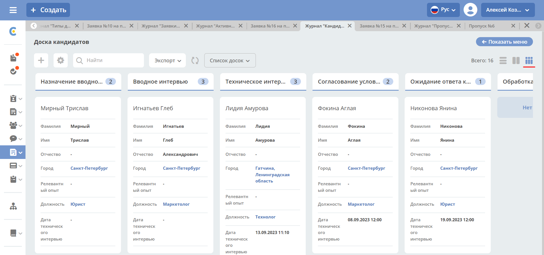The width and height of the screenshot is (544, 255).
Task: Switch to list view mode
Action: (x=503, y=60)
